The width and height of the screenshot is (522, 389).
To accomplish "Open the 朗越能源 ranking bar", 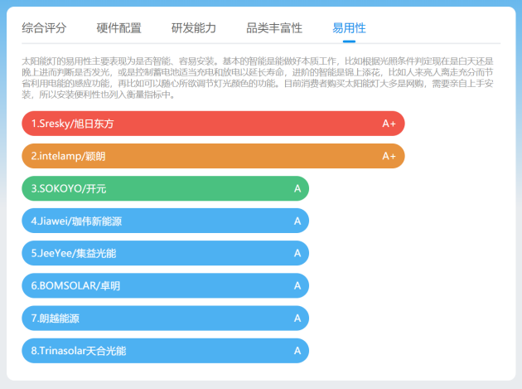I will click(x=166, y=318).
